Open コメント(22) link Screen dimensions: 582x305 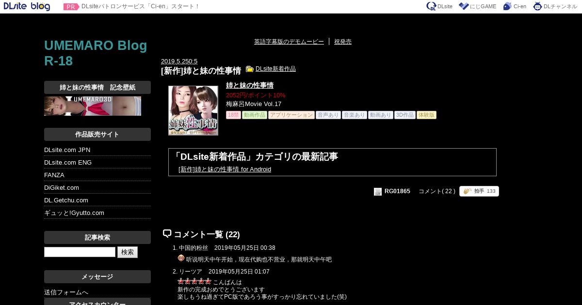(x=437, y=191)
